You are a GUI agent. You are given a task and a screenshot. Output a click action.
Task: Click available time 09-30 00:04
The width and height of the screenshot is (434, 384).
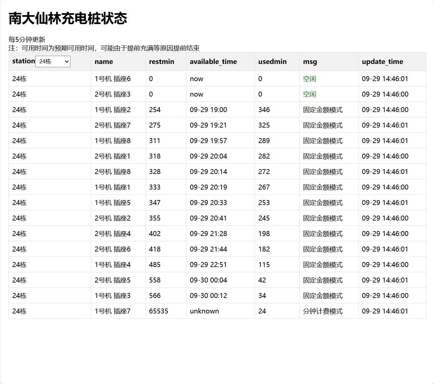(x=208, y=280)
